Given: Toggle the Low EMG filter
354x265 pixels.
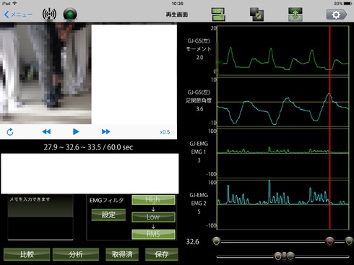Looking at the screenshot, I should point(153,217).
